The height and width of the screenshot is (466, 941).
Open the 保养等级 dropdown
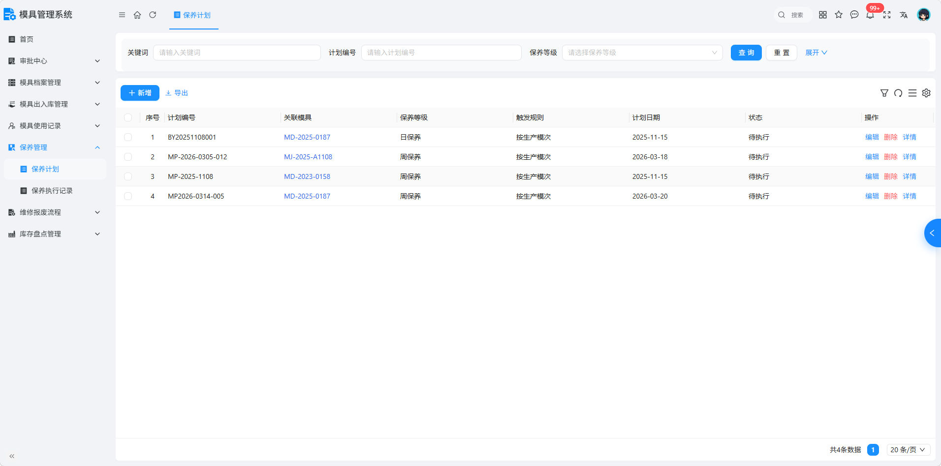(642, 53)
